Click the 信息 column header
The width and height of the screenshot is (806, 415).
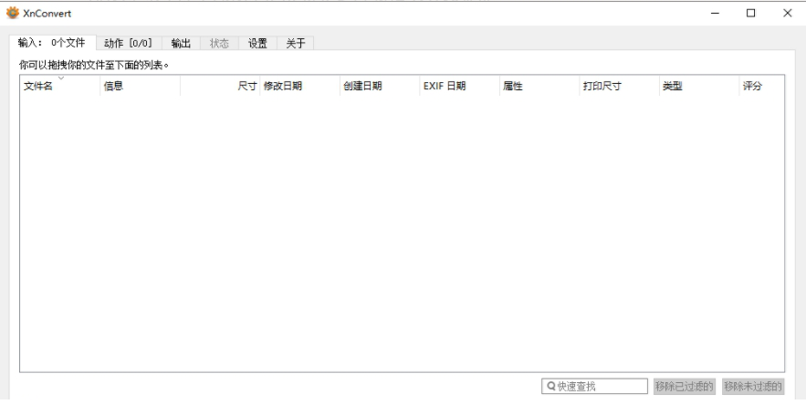pos(140,86)
